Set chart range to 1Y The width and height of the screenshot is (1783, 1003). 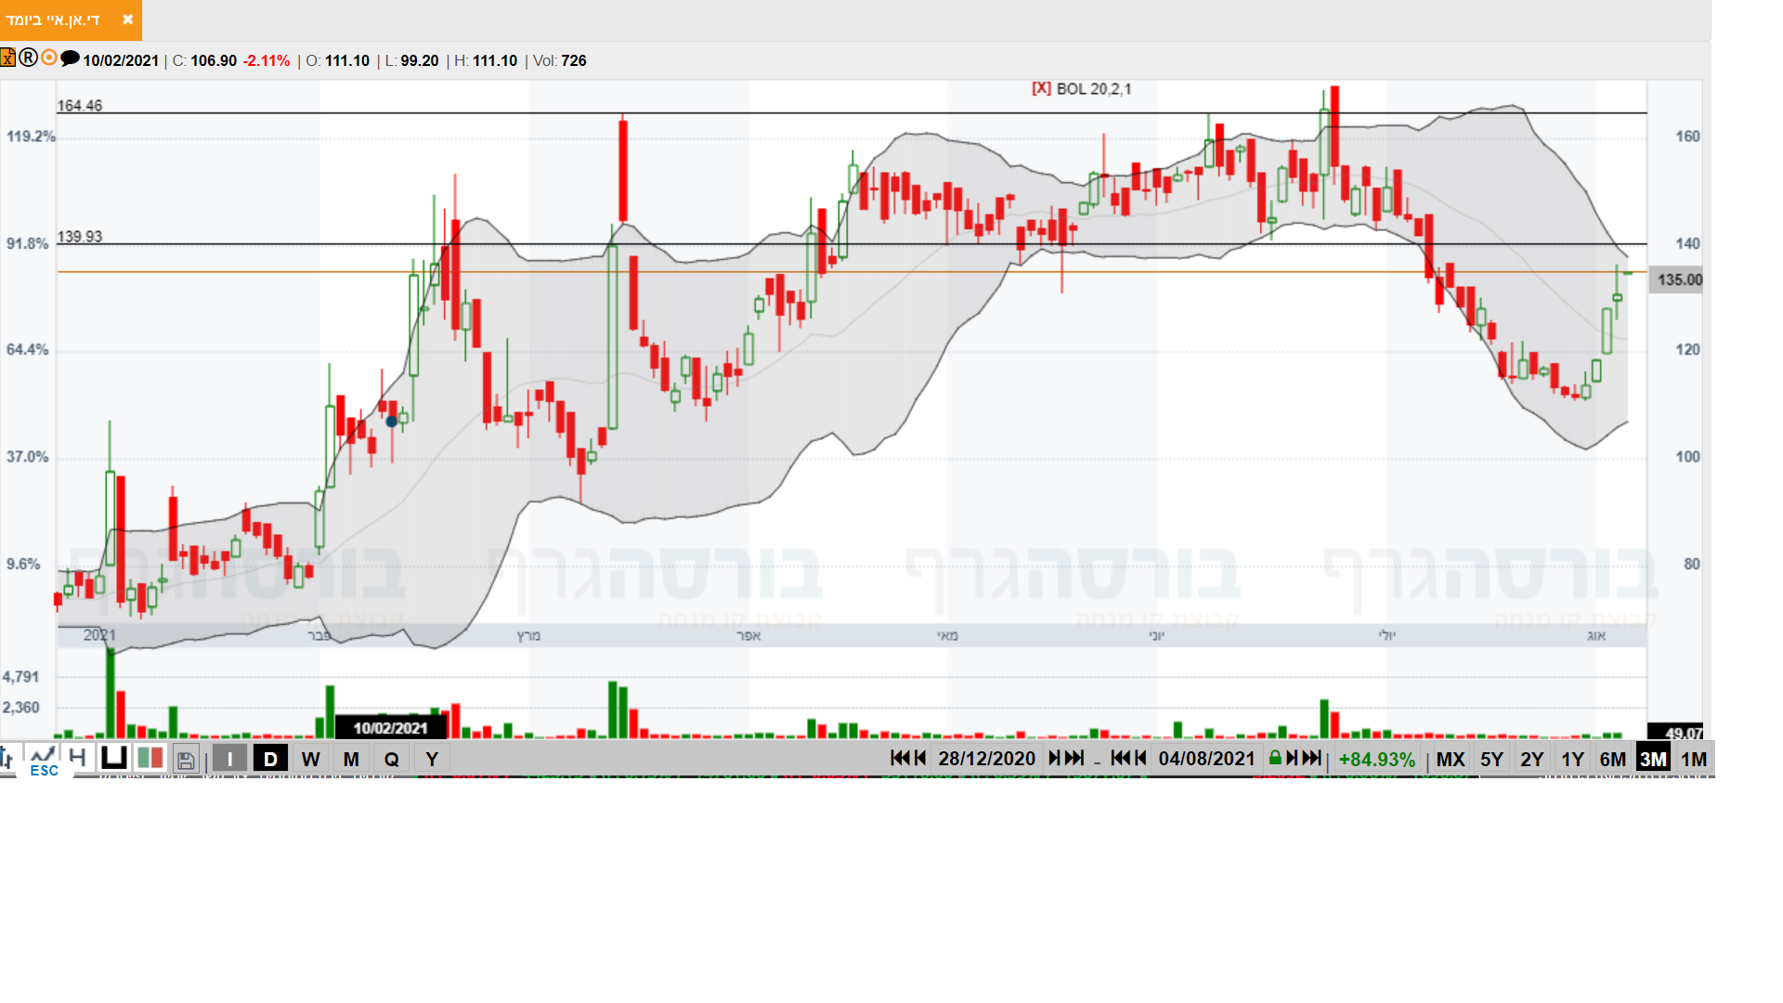tap(1571, 759)
